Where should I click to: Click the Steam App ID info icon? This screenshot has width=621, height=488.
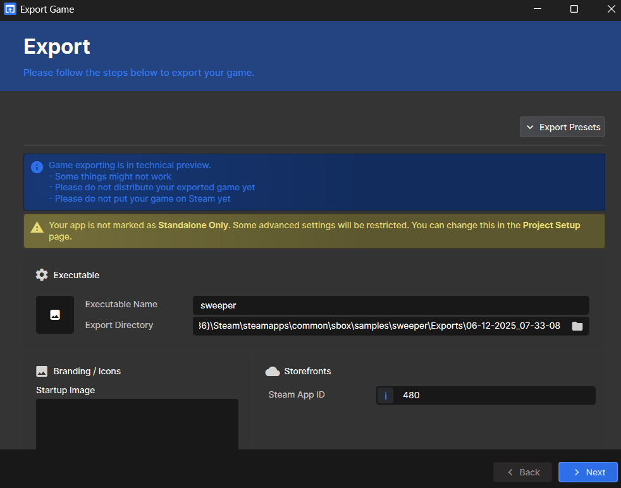(x=385, y=395)
